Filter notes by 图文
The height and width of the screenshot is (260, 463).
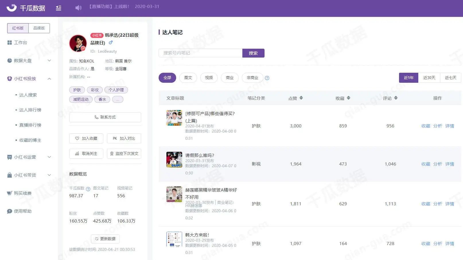[188, 78]
